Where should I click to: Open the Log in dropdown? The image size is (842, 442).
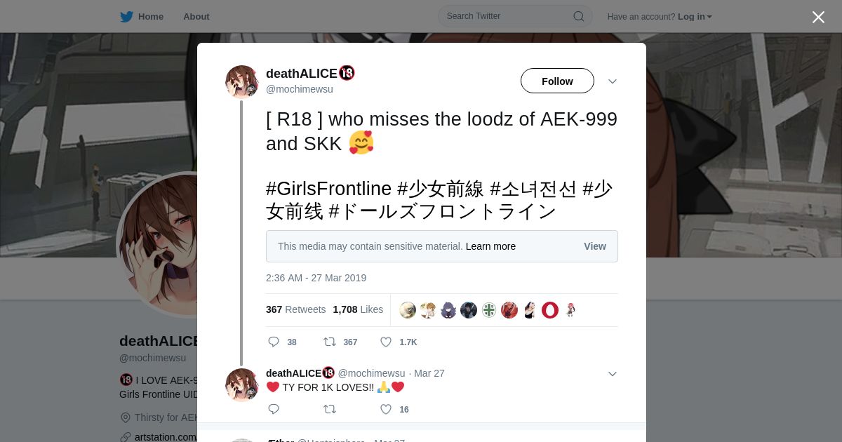click(x=695, y=17)
